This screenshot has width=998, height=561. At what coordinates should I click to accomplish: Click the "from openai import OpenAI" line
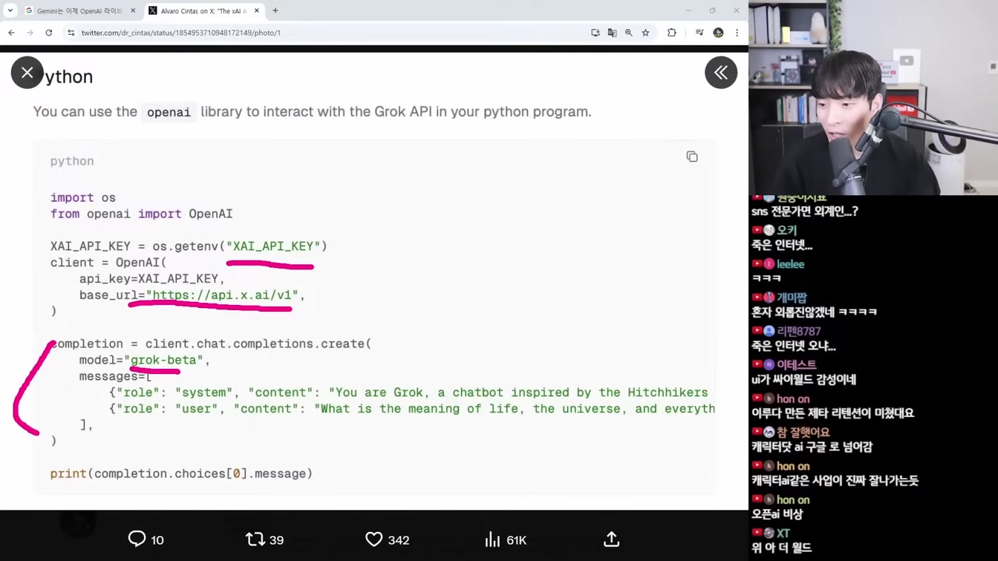pos(141,214)
